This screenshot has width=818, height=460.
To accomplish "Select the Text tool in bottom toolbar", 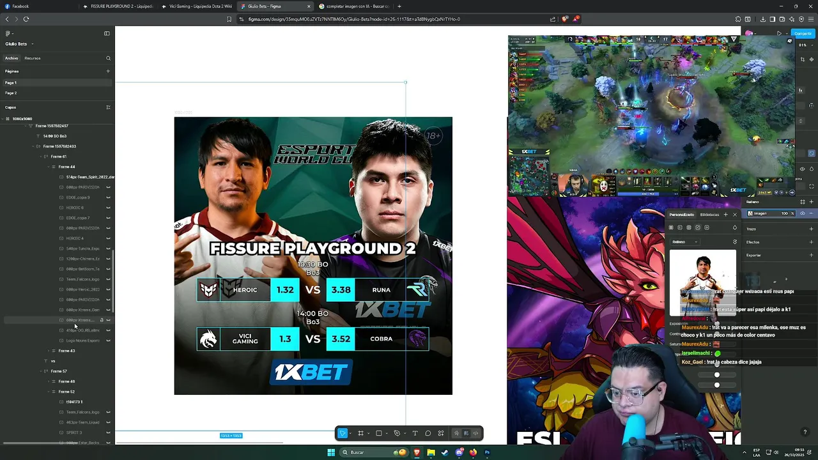I will pyautogui.click(x=415, y=433).
